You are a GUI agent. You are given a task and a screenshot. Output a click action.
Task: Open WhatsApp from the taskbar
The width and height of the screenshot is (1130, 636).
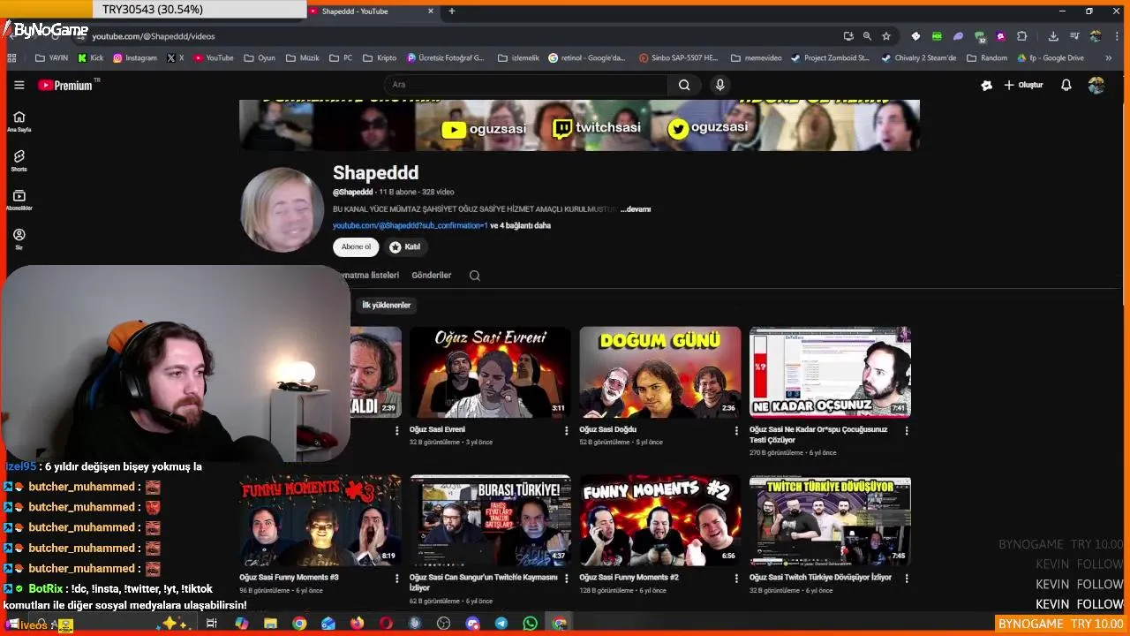(x=530, y=624)
